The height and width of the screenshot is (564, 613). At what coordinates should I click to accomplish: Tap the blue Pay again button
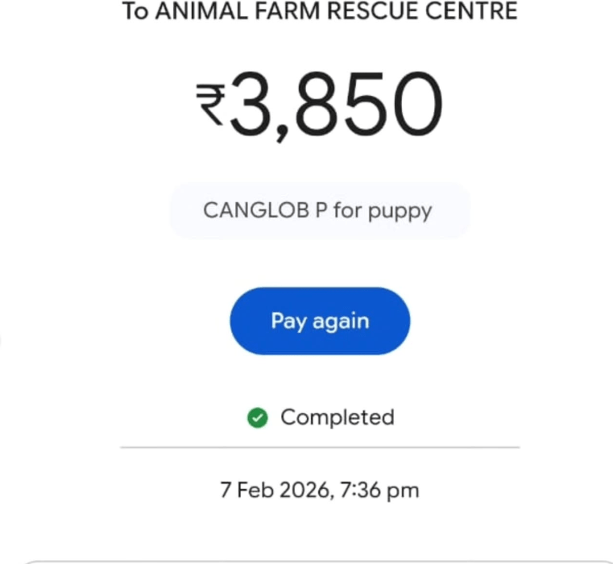pyautogui.click(x=320, y=321)
